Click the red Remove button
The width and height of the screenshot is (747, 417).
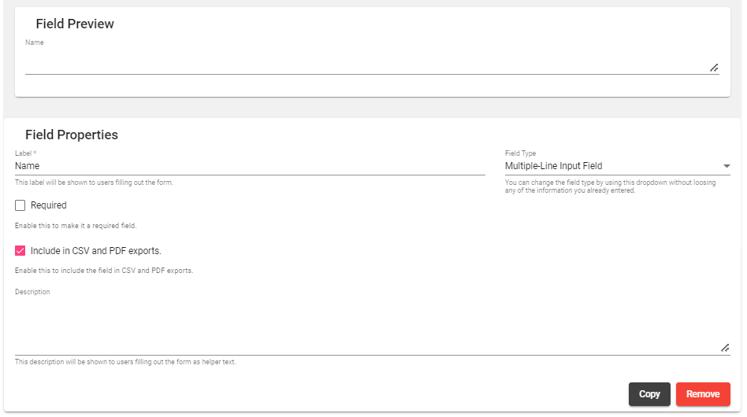click(703, 394)
